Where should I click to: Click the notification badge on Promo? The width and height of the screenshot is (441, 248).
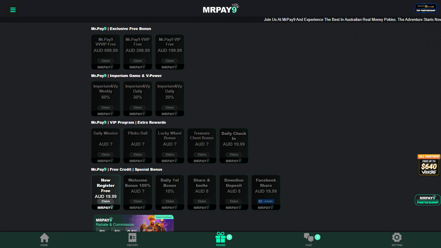(x=230, y=237)
